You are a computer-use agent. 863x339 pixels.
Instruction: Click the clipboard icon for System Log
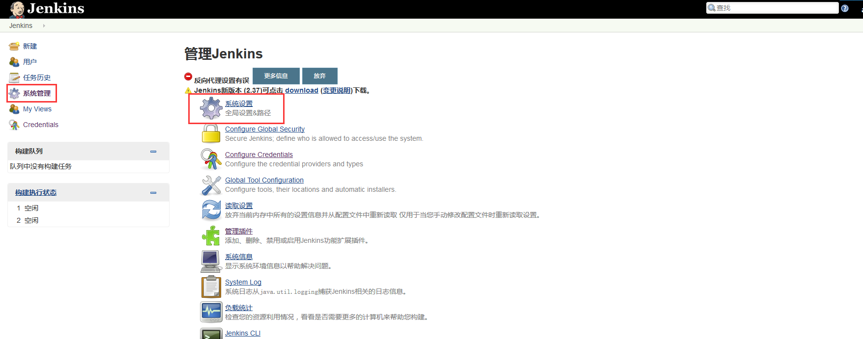[211, 287]
